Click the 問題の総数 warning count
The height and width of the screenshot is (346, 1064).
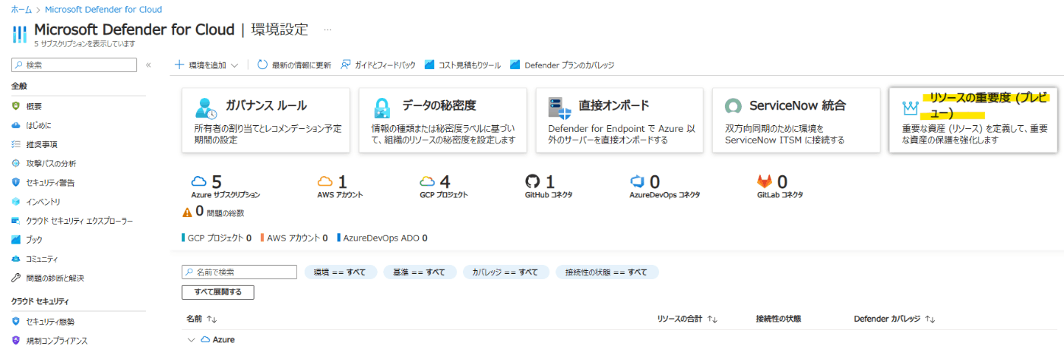214,212
